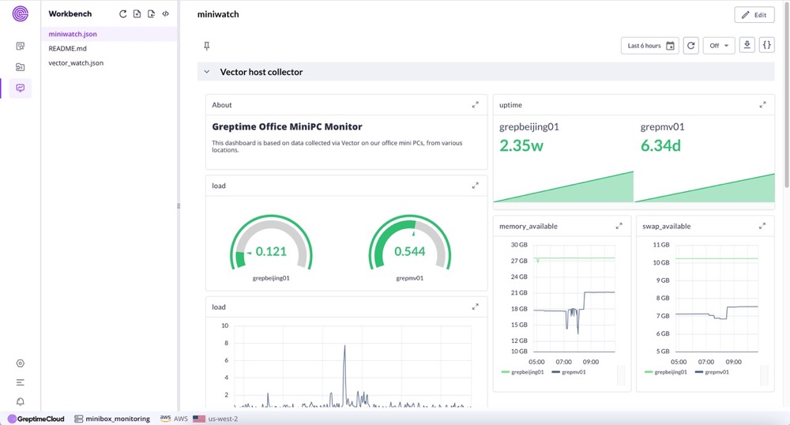Viewport: 790px width, 425px height.
Task: Click the miniwatch dashboard title
Action: click(x=218, y=14)
